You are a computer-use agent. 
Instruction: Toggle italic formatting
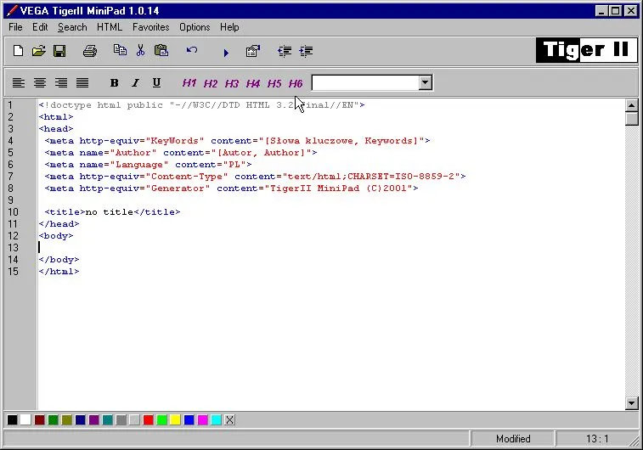(135, 83)
